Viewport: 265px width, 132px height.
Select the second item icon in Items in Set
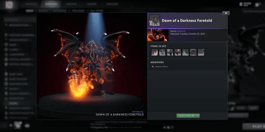[162, 52]
